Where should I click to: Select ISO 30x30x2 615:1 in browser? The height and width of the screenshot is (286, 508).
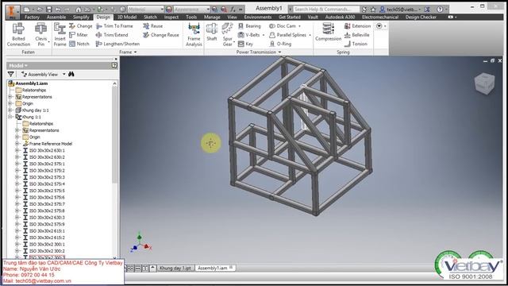click(x=47, y=231)
